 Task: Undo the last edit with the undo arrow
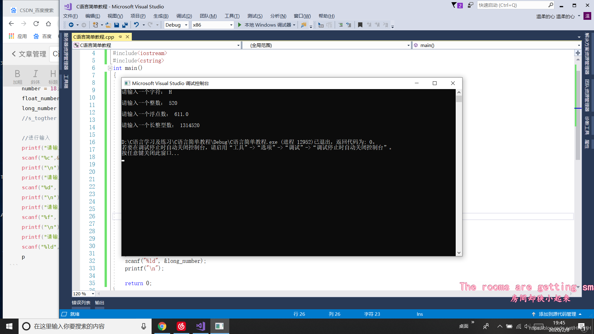pos(136,25)
